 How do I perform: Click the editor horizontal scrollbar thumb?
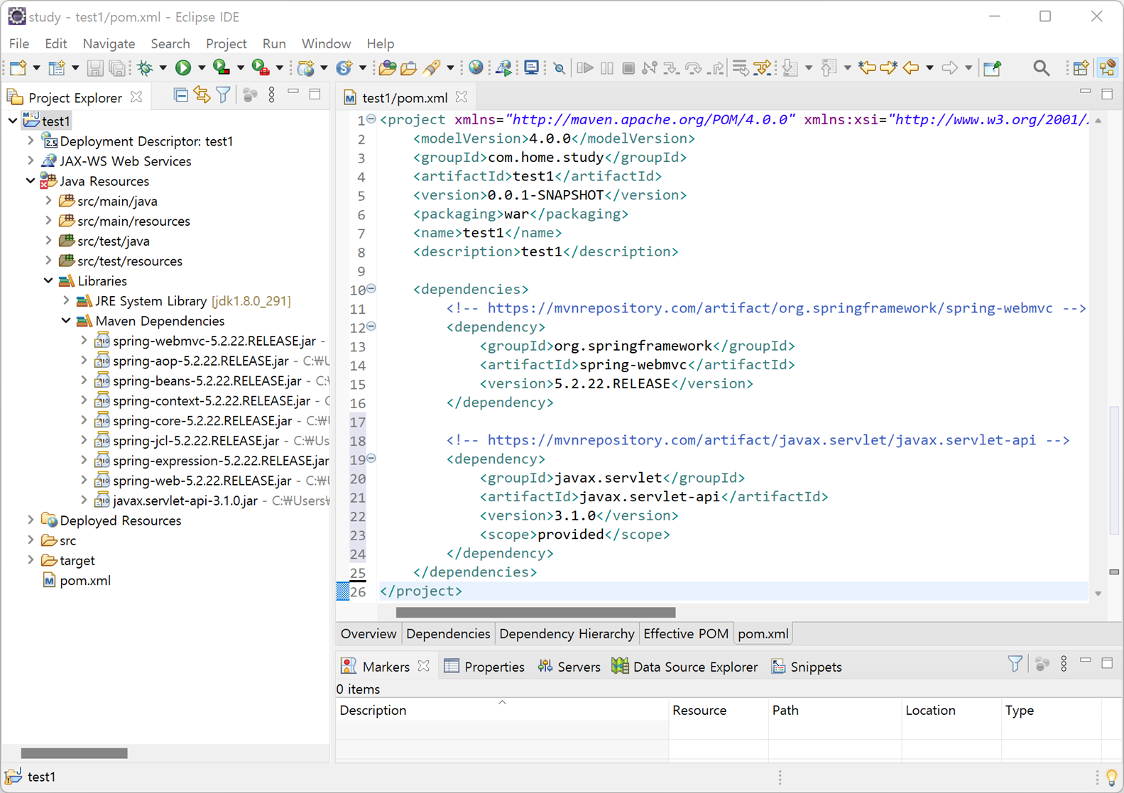535,612
